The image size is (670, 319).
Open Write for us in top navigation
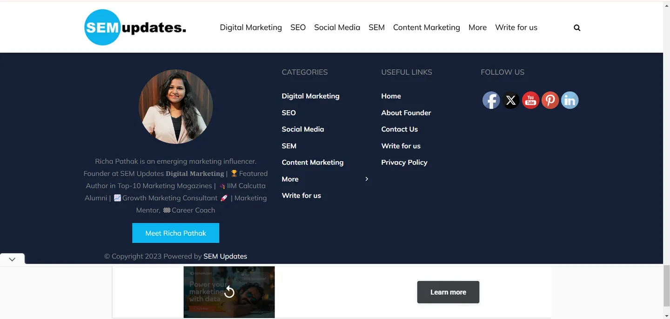point(516,27)
